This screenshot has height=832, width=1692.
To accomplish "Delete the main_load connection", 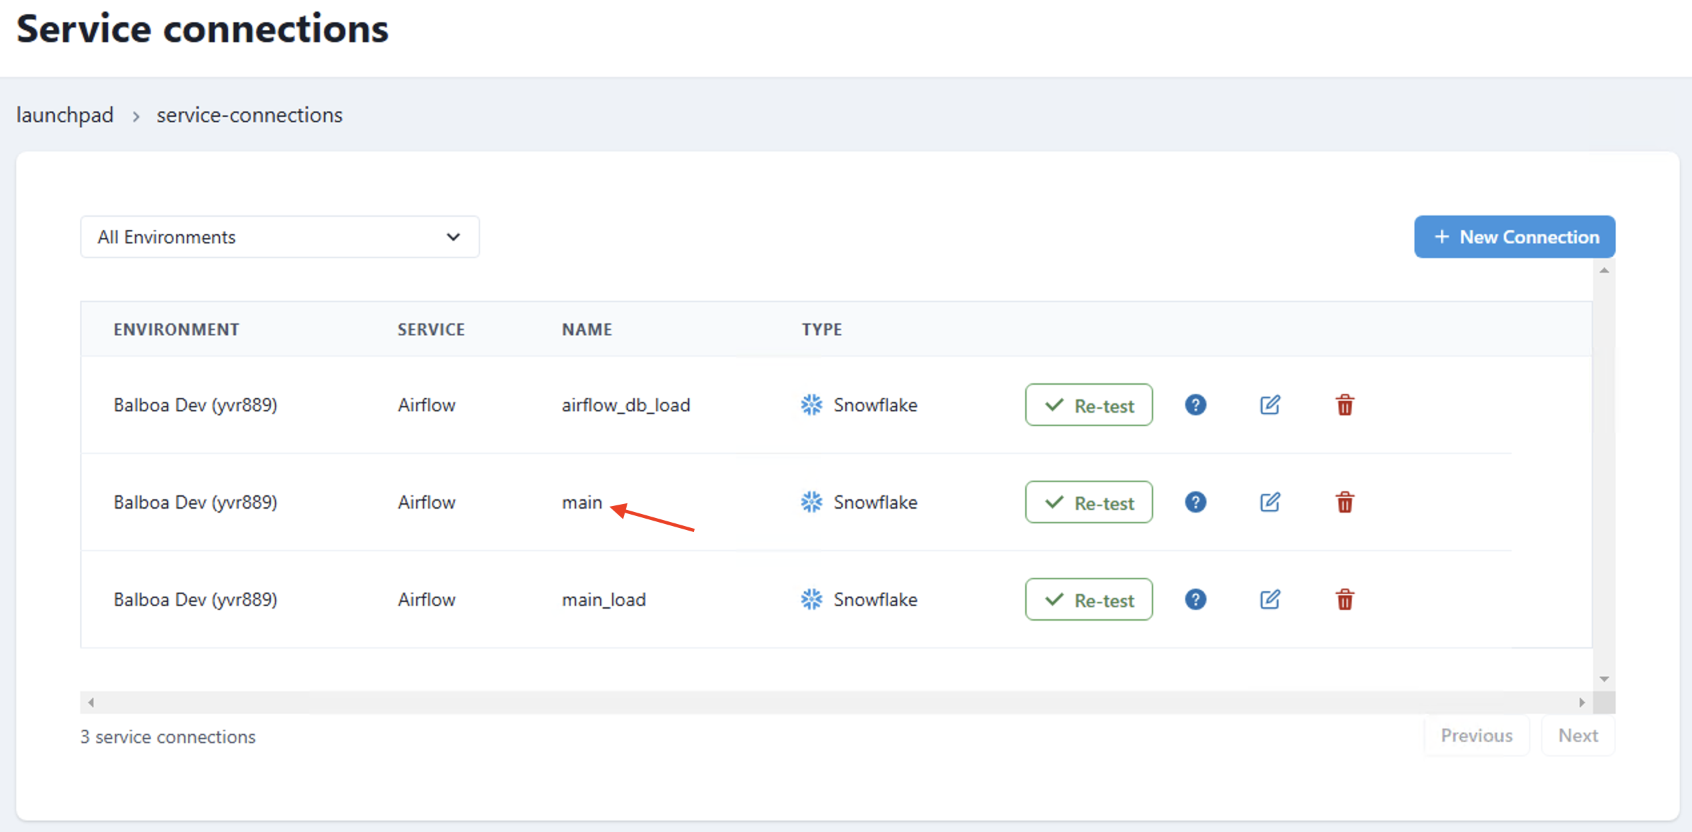I will pyautogui.click(x=1345, y=599).
